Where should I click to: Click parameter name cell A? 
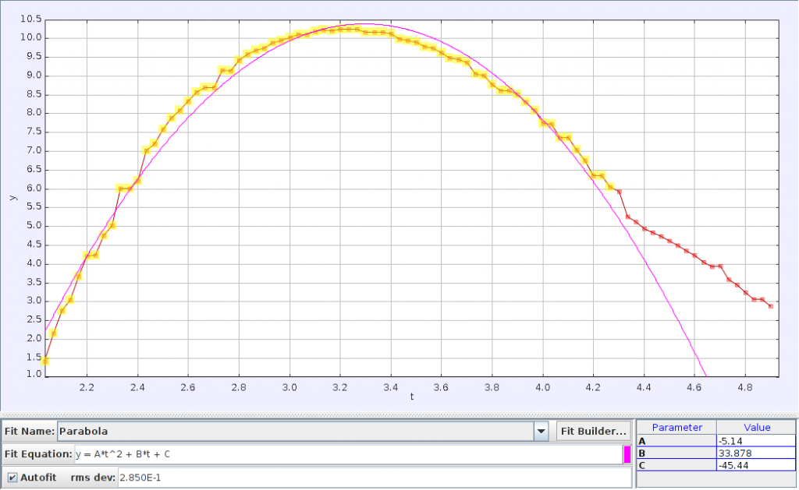676,441
